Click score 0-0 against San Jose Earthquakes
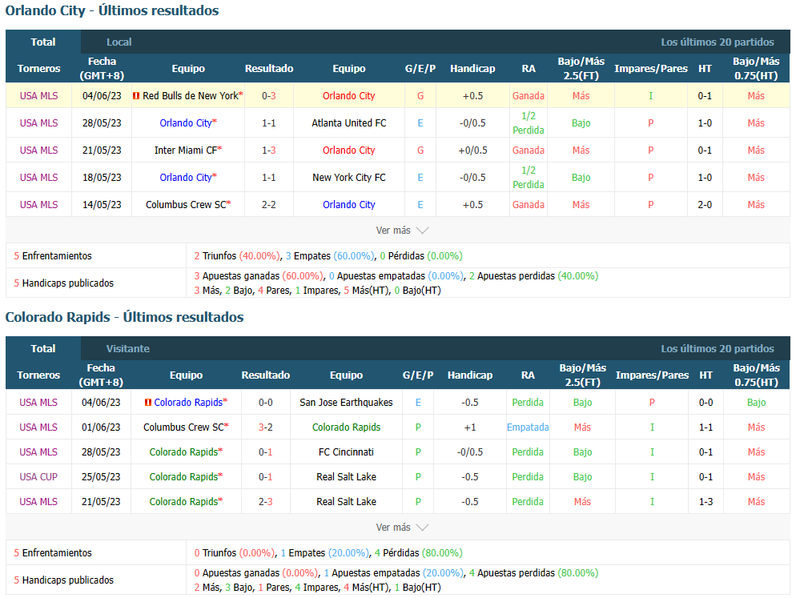The height and width of the screenshot is (598, 796). tap(266, 403)
